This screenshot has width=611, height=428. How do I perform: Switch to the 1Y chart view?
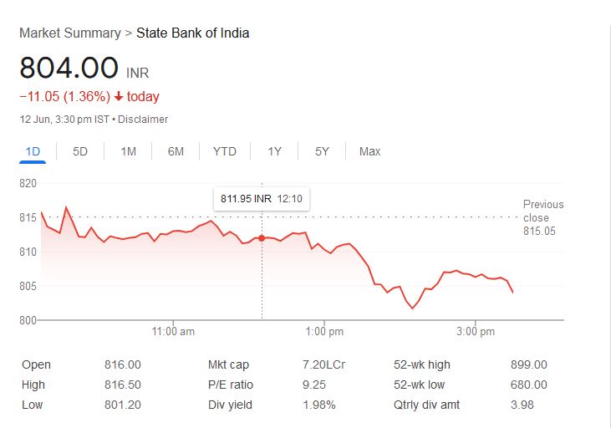click(x=274, y=151)
